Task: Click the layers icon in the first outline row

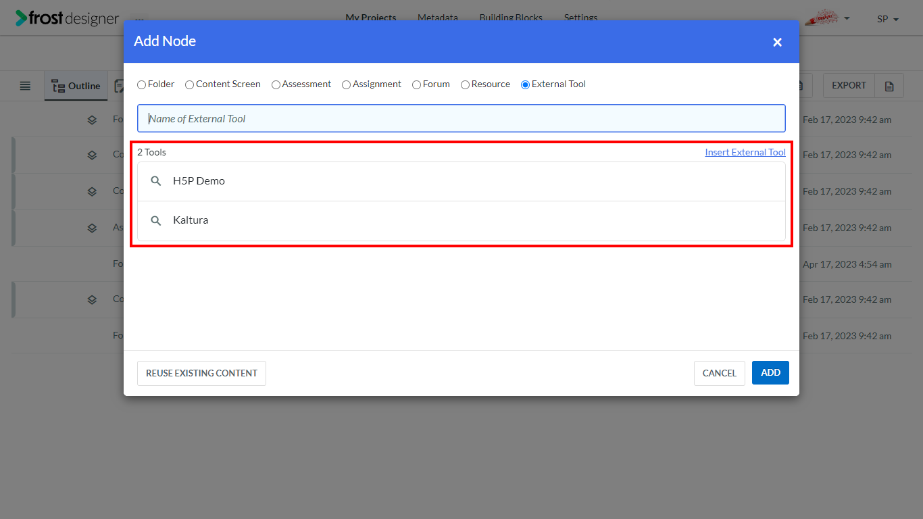Action: tap(92, 120)
